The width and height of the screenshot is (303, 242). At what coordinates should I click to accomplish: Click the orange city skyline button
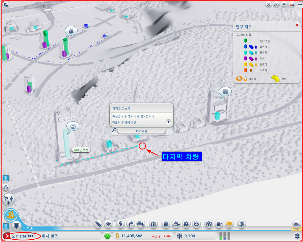[x=11, y=215]
